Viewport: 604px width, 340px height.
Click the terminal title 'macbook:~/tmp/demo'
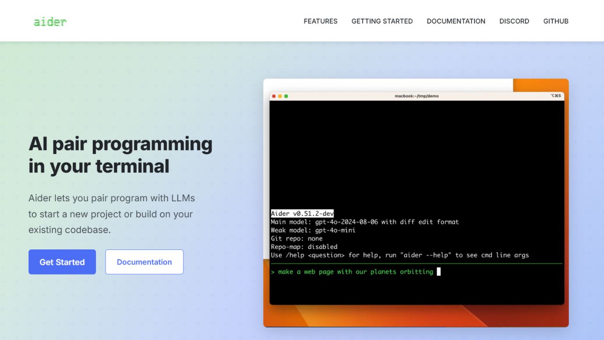point(417,96)
